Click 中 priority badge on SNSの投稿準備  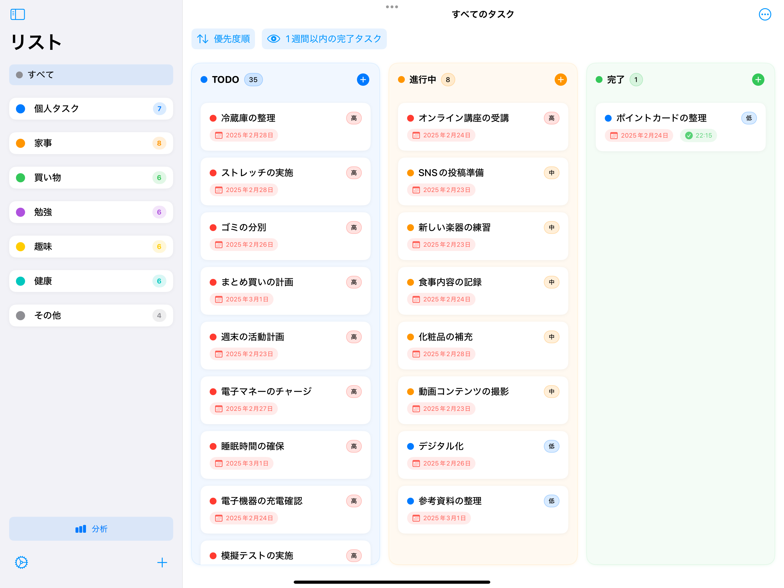click(552, 173)
